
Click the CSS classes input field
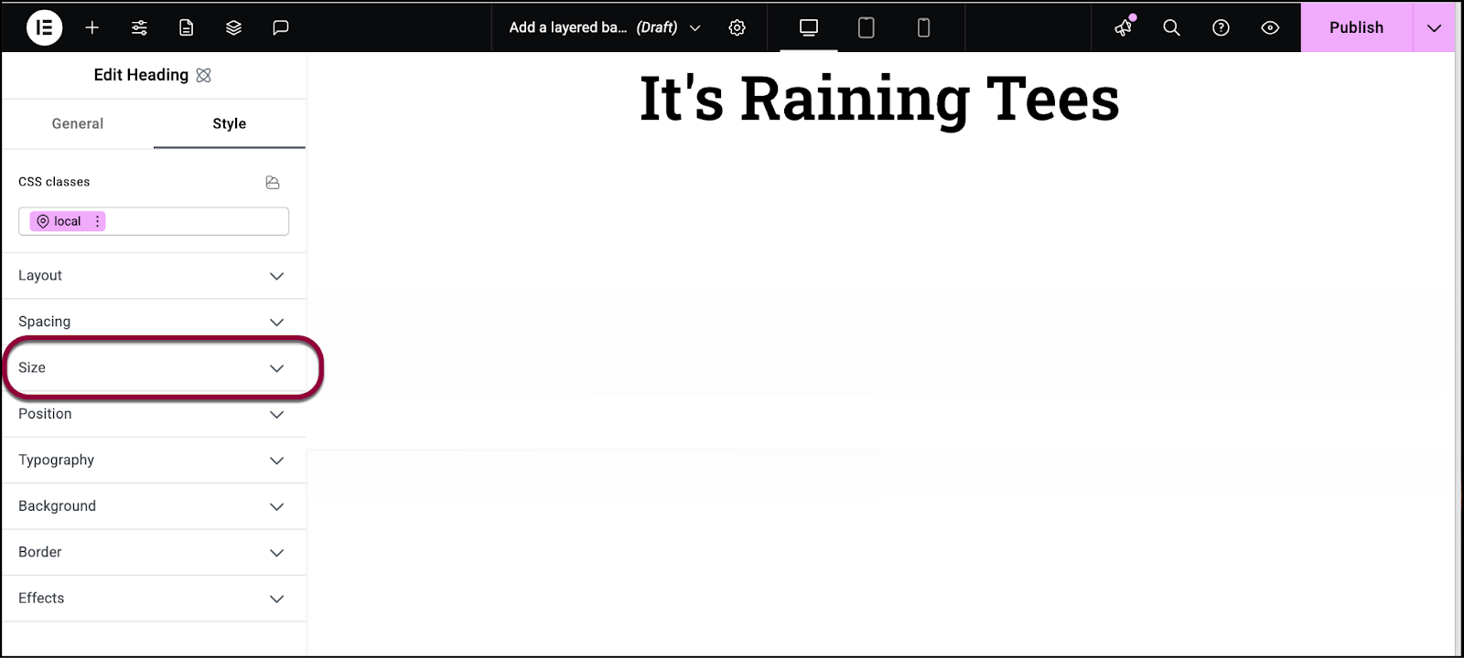coord(154,221)
